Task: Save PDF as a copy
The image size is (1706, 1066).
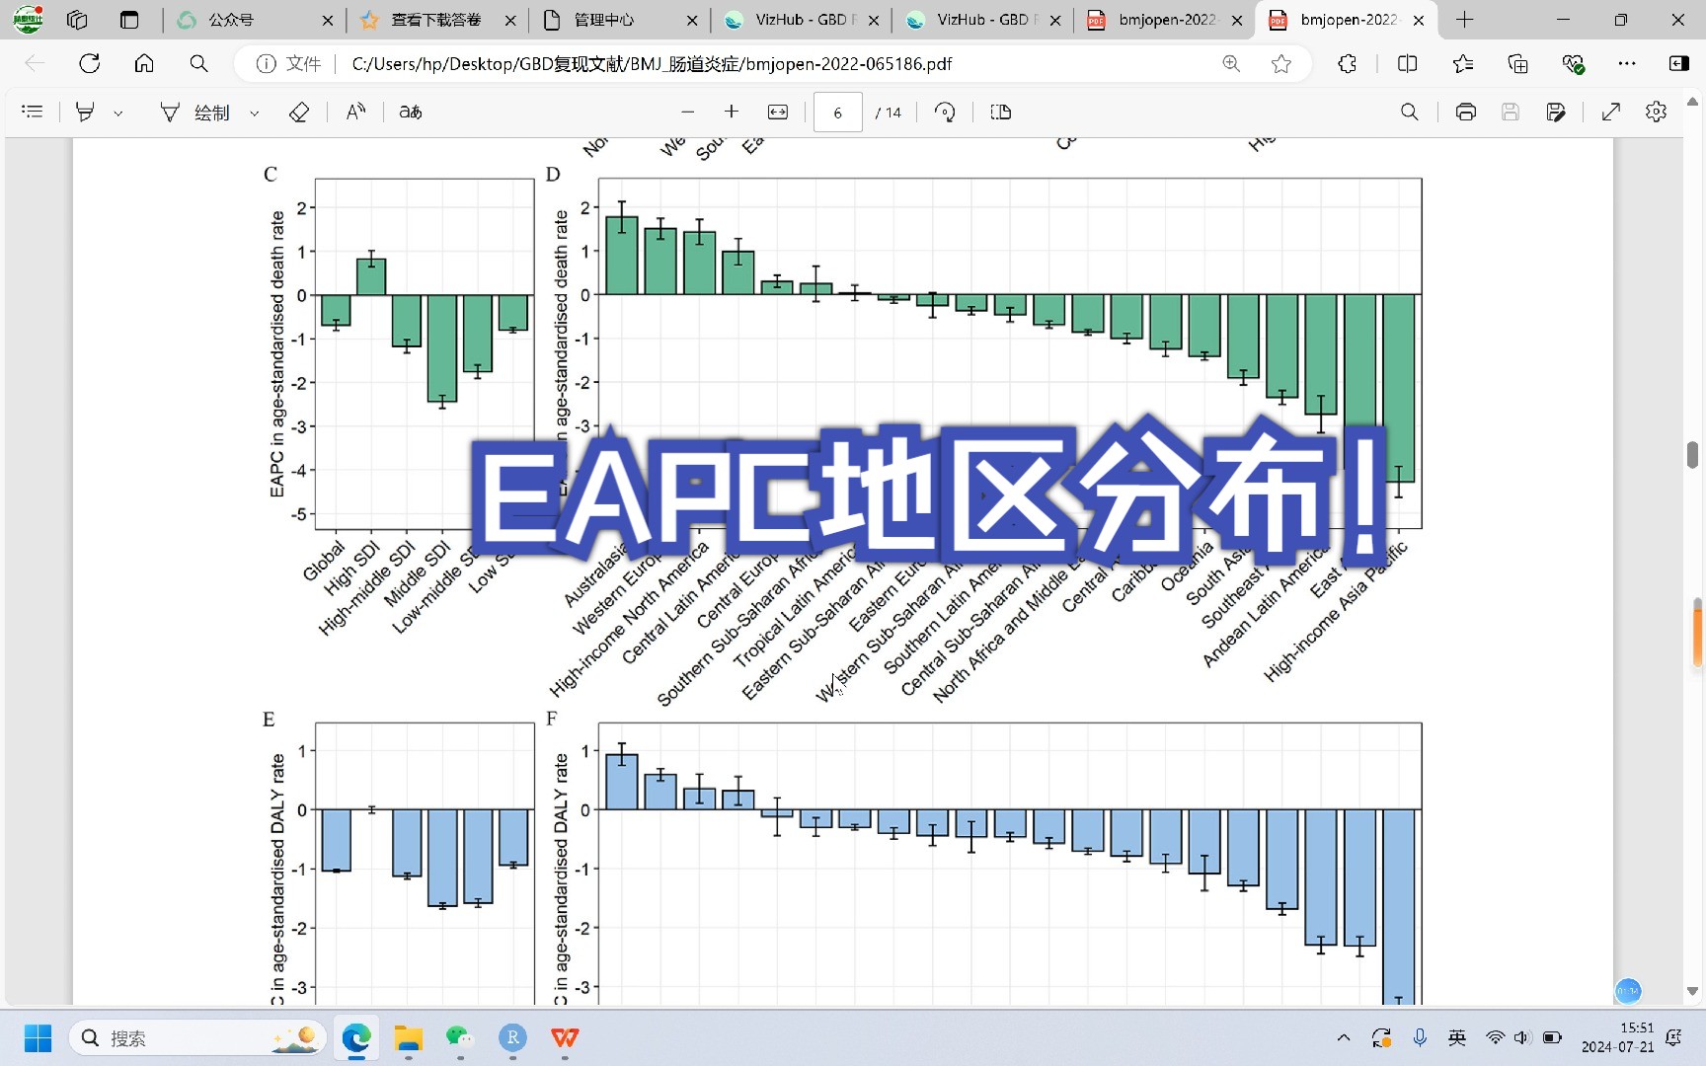Action: 1556,112
